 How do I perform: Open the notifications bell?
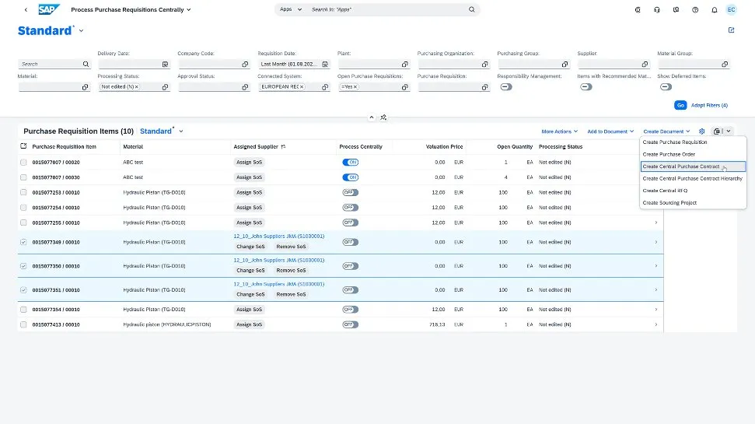click(713, 10)
